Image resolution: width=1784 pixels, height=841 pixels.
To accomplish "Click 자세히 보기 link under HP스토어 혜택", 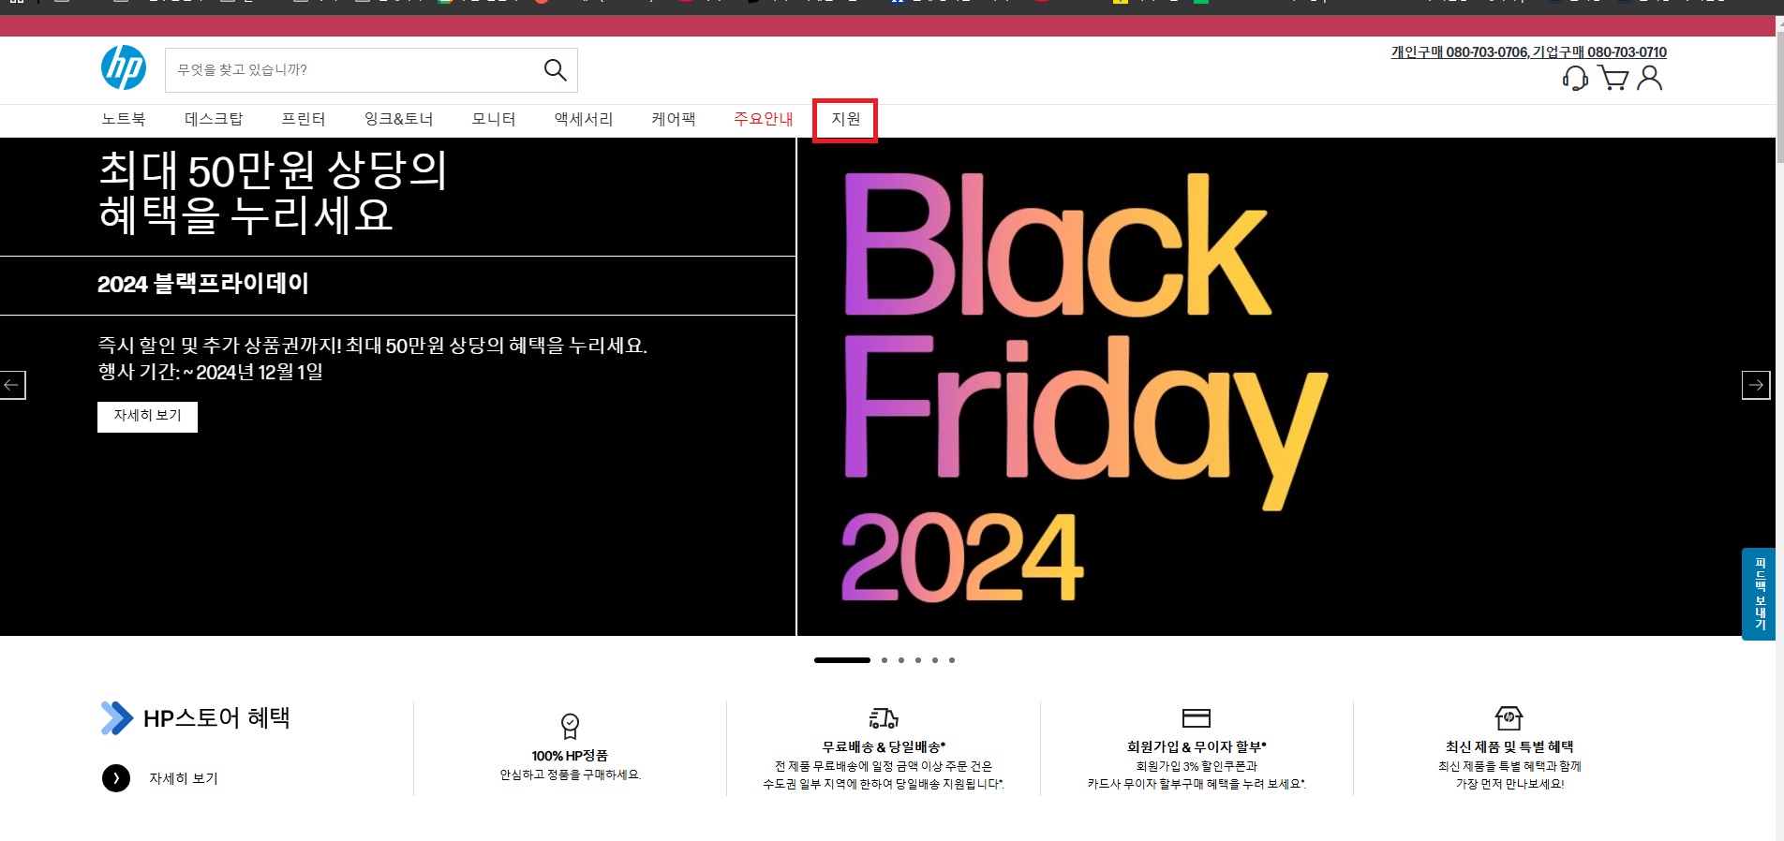I will 184,778.
